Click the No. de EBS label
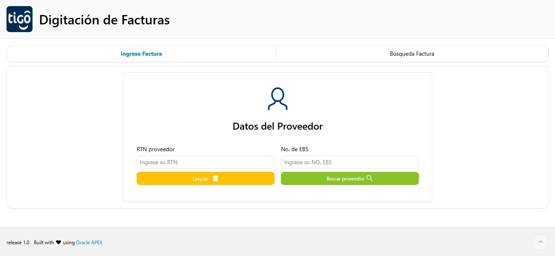555x256 pixels. tap(294, 149)
